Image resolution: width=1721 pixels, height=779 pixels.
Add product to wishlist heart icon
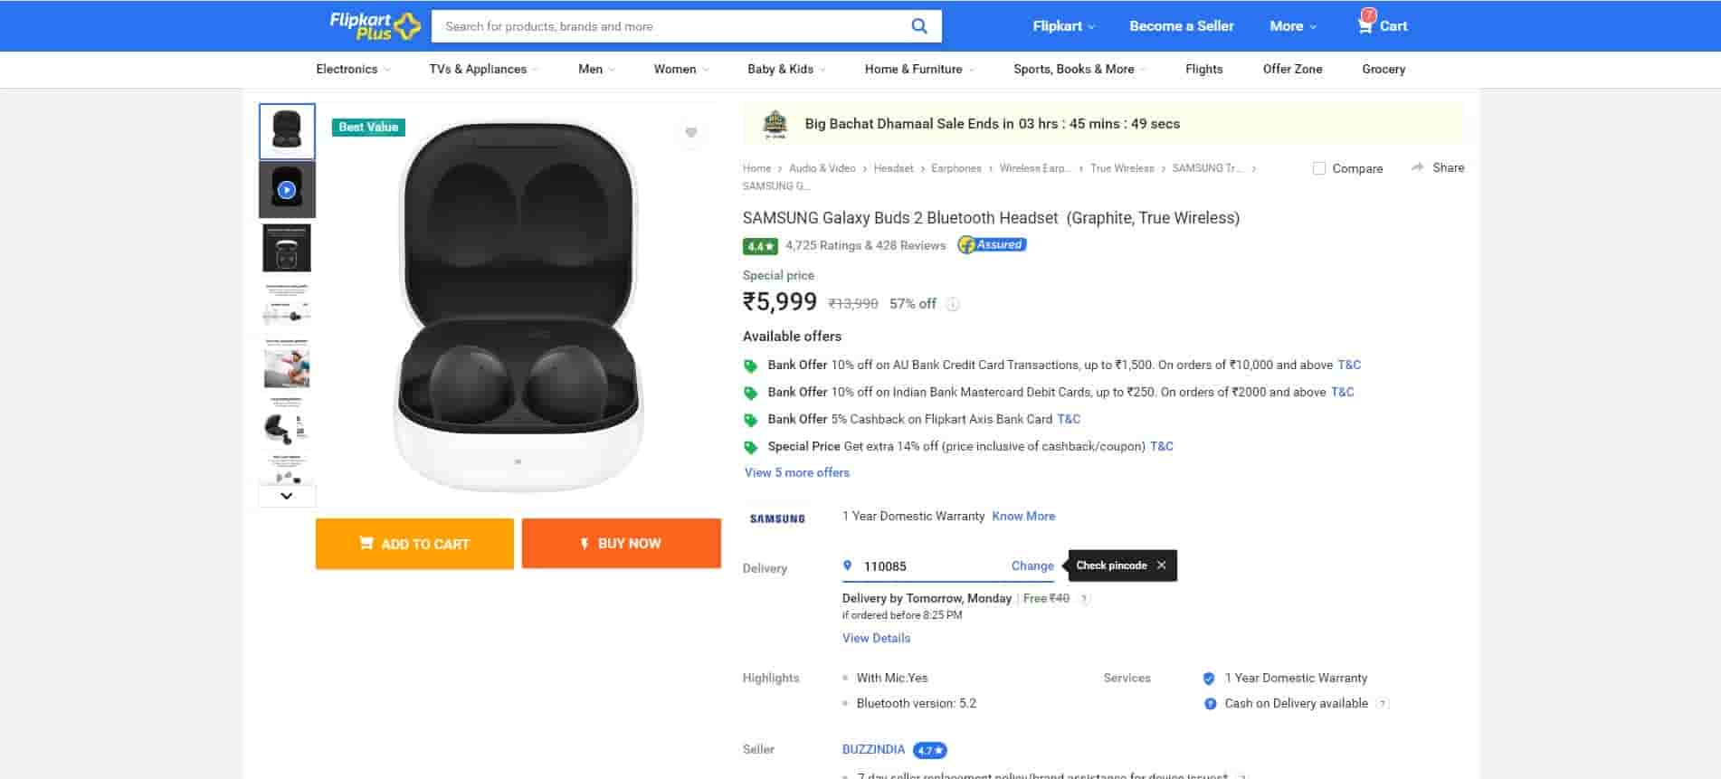pos(691,133)
